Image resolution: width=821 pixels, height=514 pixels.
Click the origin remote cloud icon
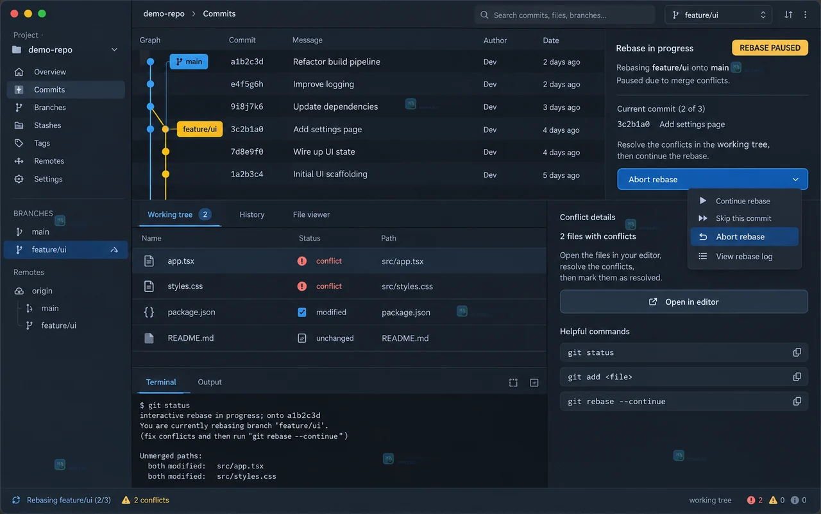click(19, 291)
